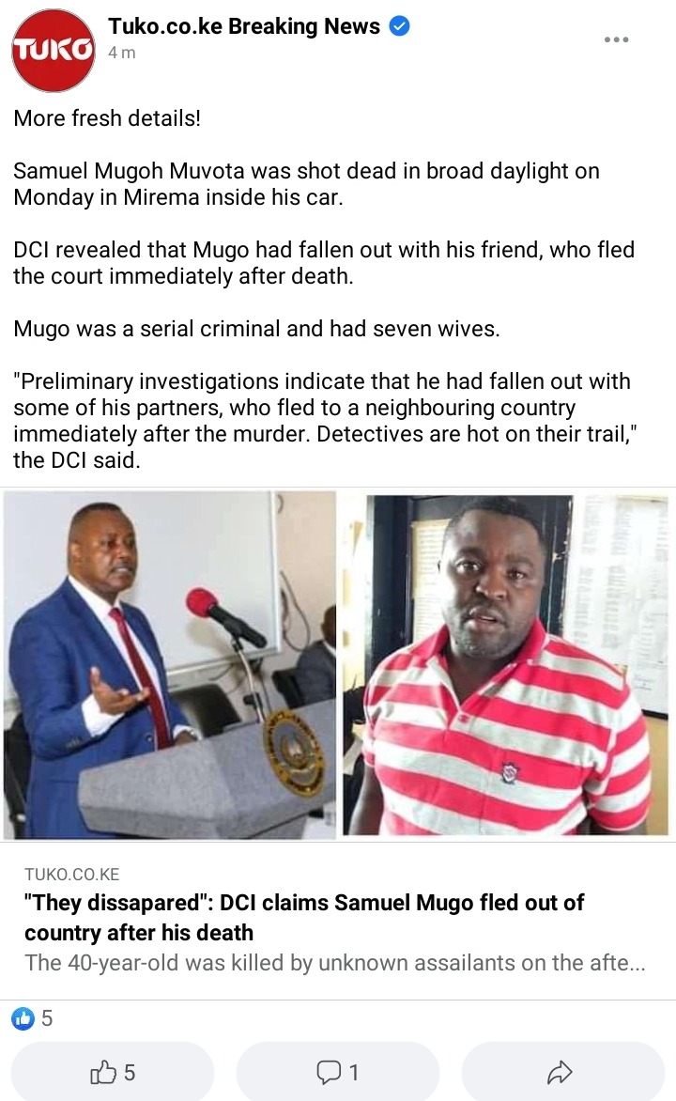Click the article description starting 'The 40-year-old'

(335, 963)
